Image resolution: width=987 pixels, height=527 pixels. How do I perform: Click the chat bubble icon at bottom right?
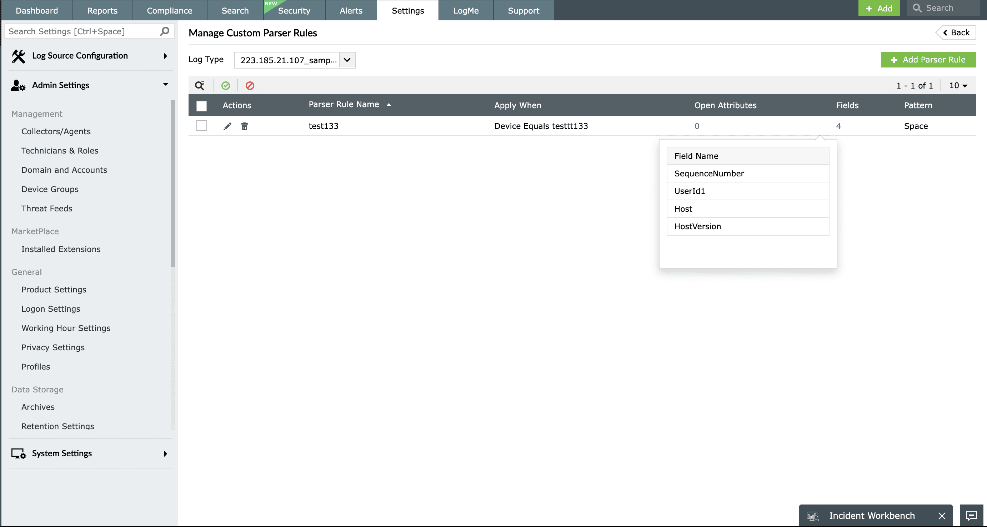(x=971, y=516)
